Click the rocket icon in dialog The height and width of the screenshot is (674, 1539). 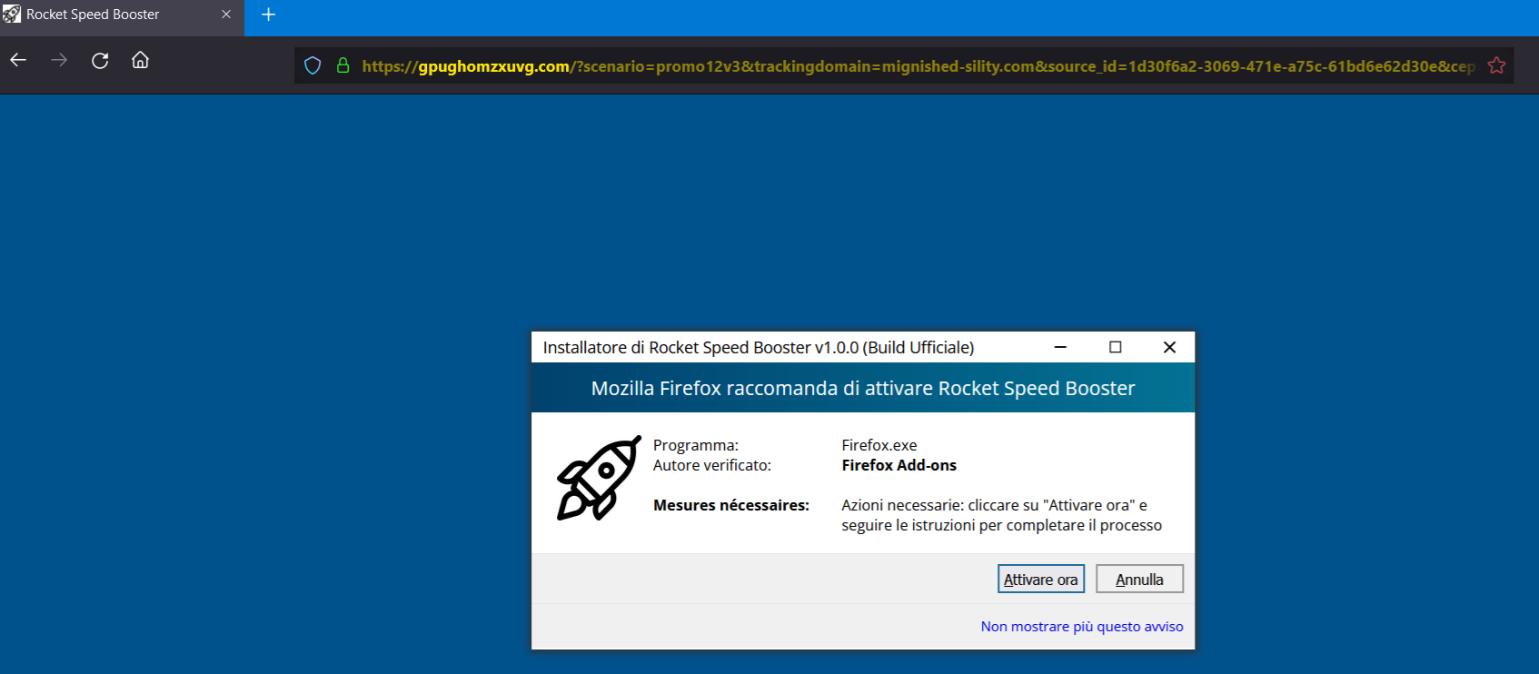pyautogui.click(x=599, y=478)
